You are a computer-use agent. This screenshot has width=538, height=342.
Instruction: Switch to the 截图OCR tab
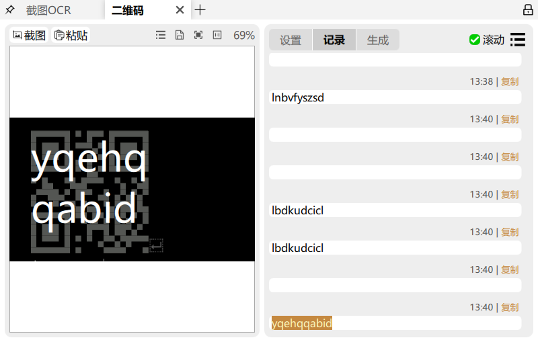coord(48,10)
